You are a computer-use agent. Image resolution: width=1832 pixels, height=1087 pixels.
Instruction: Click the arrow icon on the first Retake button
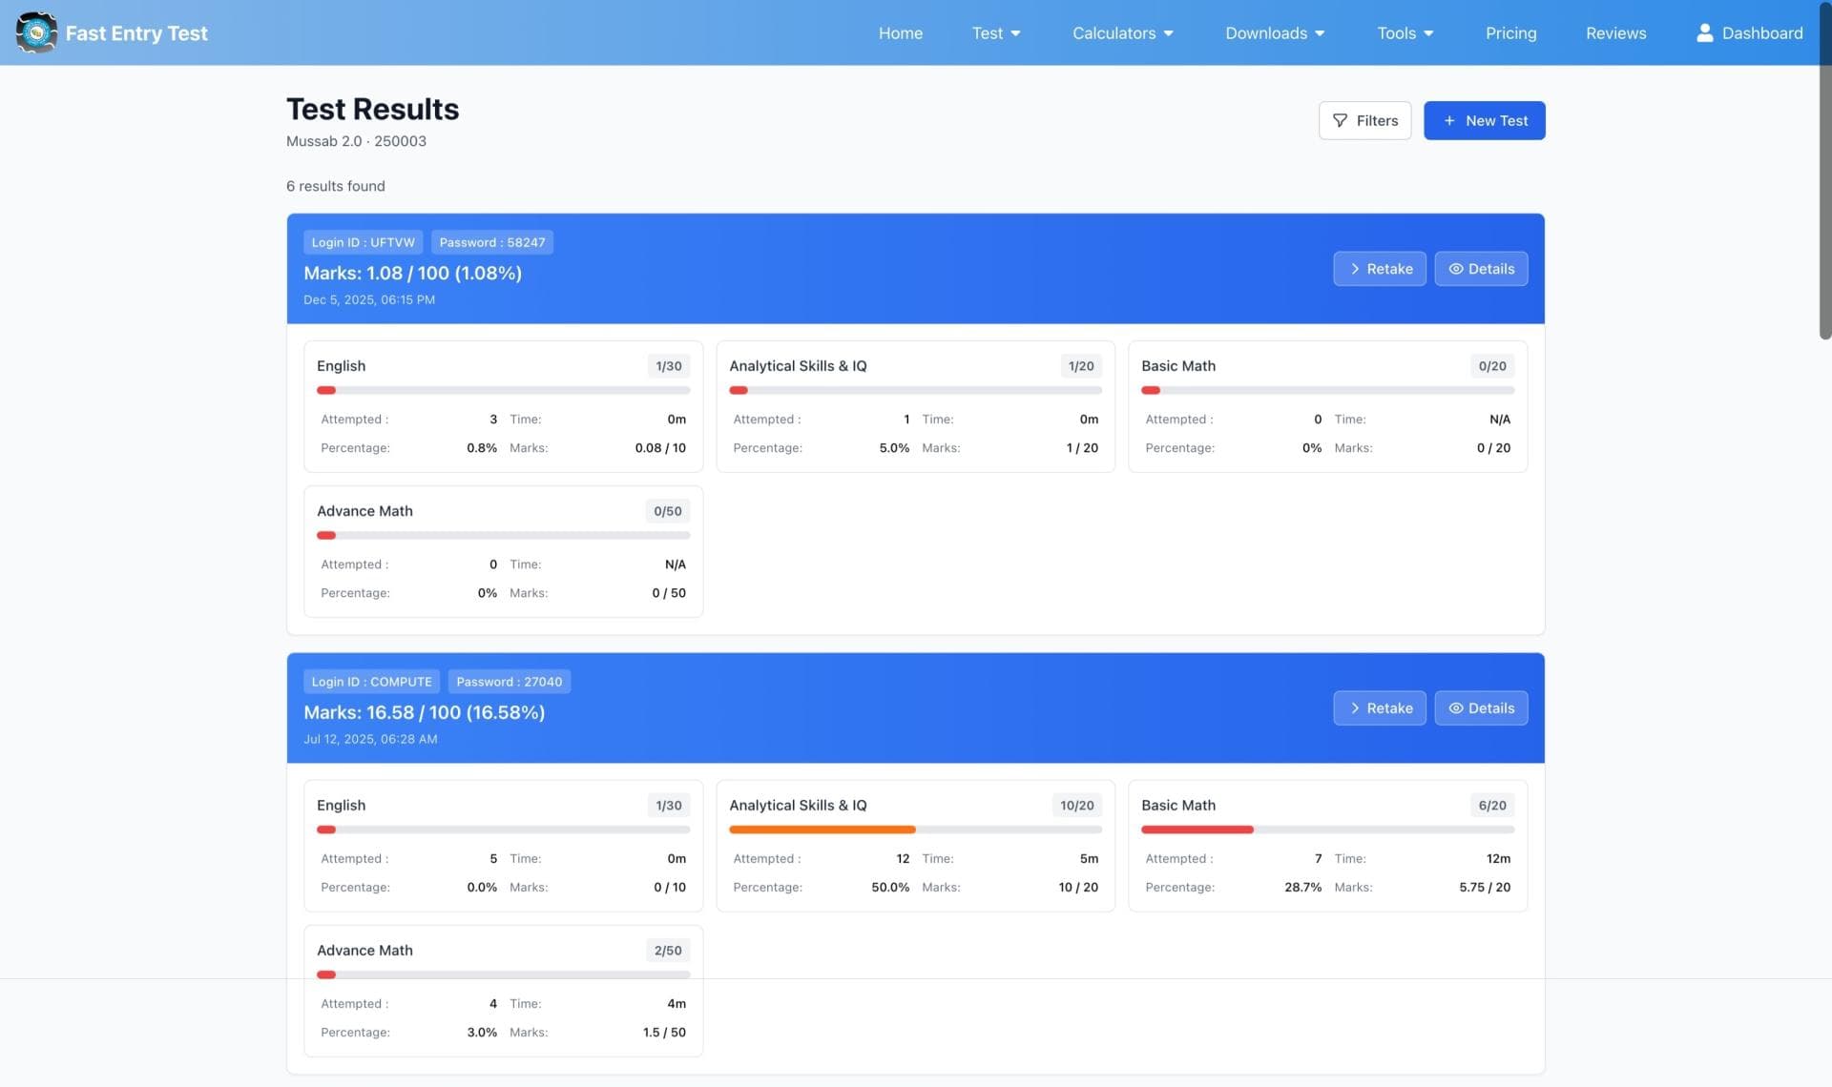1355,269
